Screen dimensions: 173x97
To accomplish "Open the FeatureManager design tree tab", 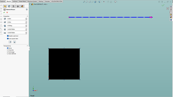I will click(x=5, y=6).
